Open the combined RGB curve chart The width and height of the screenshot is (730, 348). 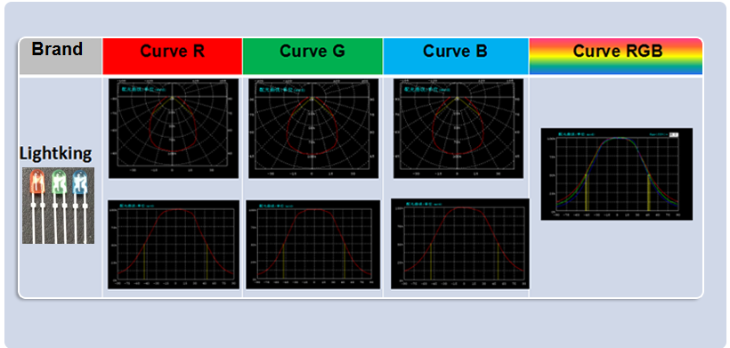[x=616, y=174]
